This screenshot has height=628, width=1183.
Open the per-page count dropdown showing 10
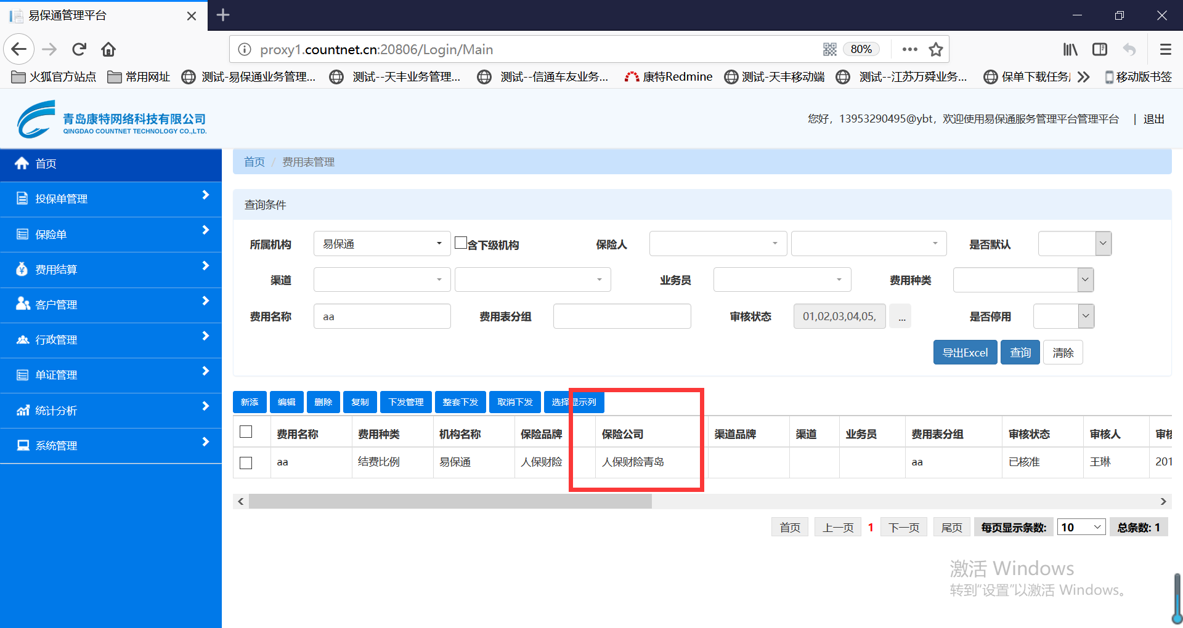[1081, 528]
